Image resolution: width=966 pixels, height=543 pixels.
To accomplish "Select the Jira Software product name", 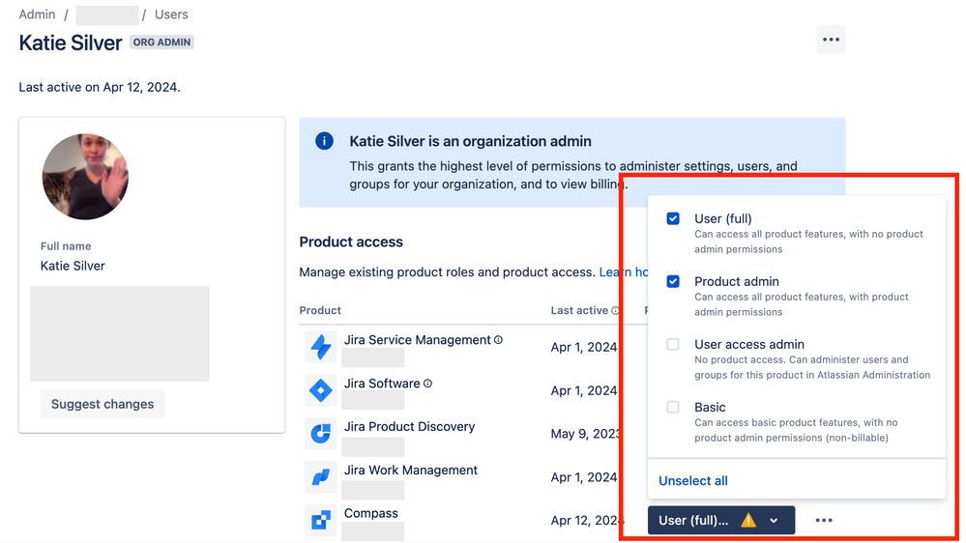I will (382, 383).
